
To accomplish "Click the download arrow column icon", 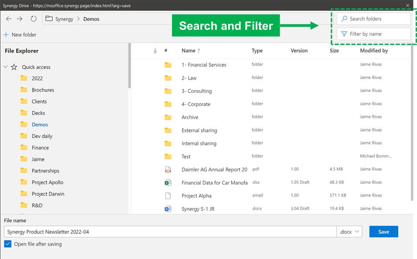I will (155, 50).
